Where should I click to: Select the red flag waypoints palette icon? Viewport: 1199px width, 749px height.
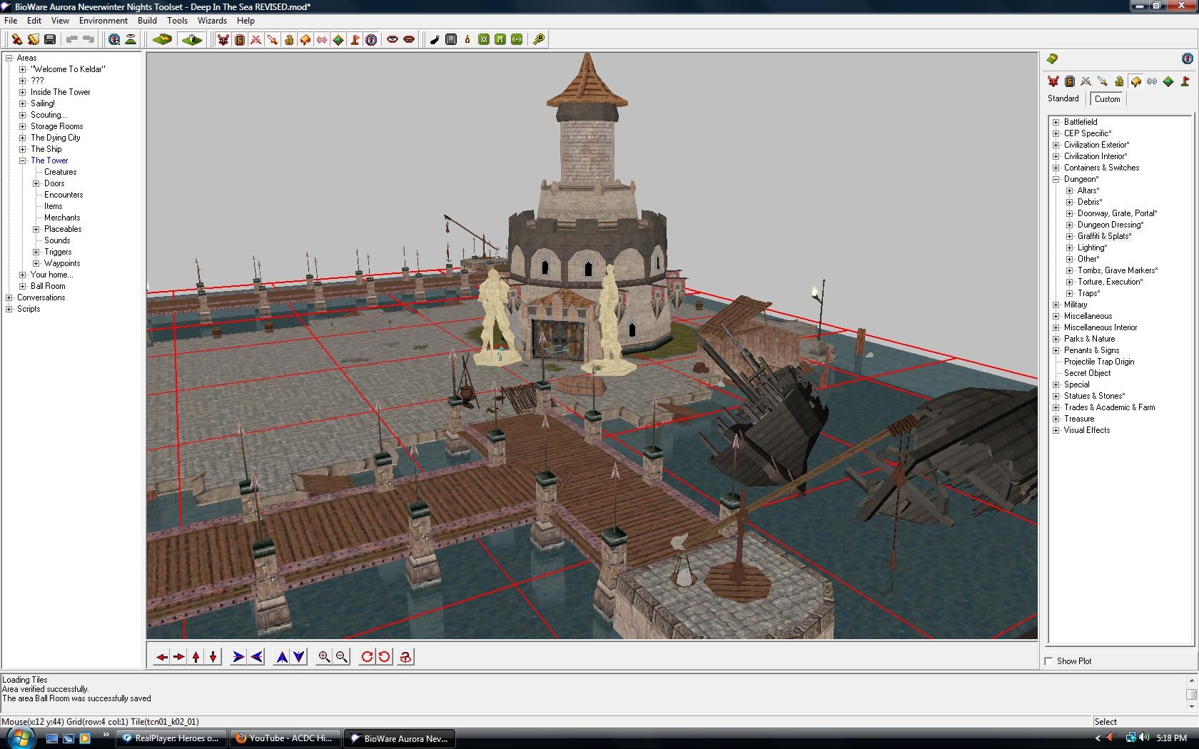(1185, 81)
